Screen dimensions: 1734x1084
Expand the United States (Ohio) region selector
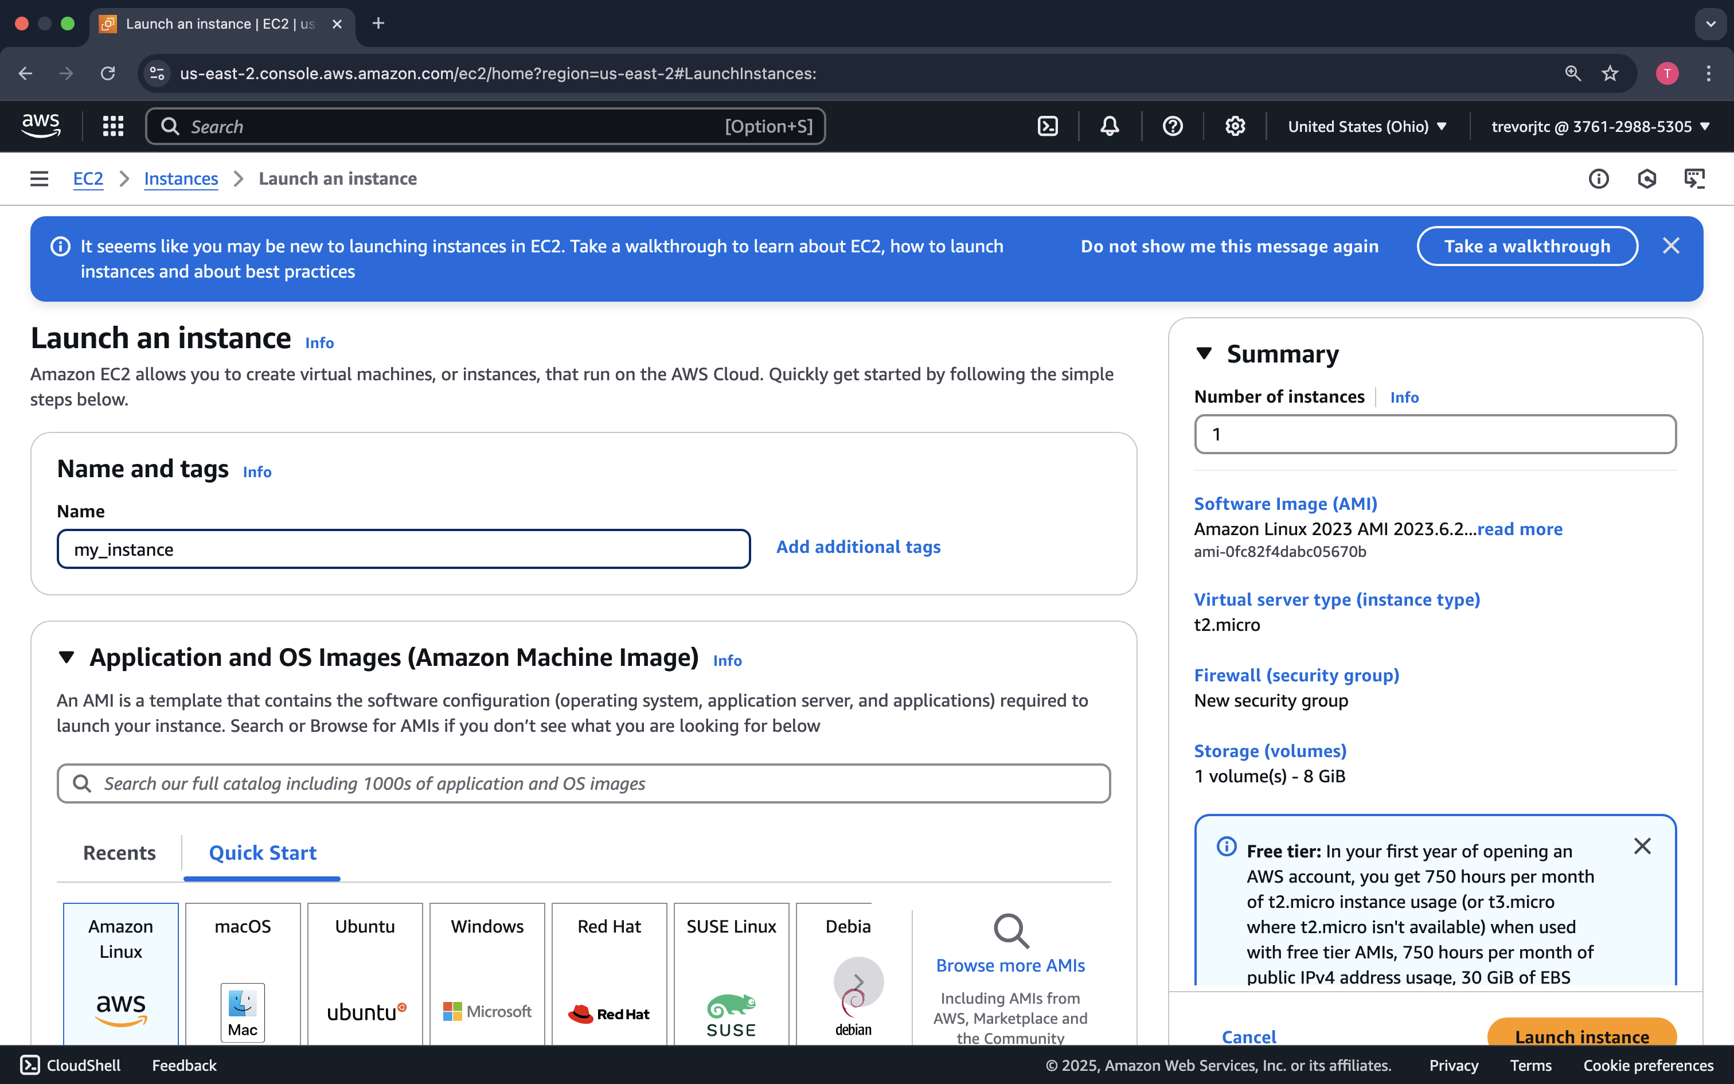coord(1368,126)
